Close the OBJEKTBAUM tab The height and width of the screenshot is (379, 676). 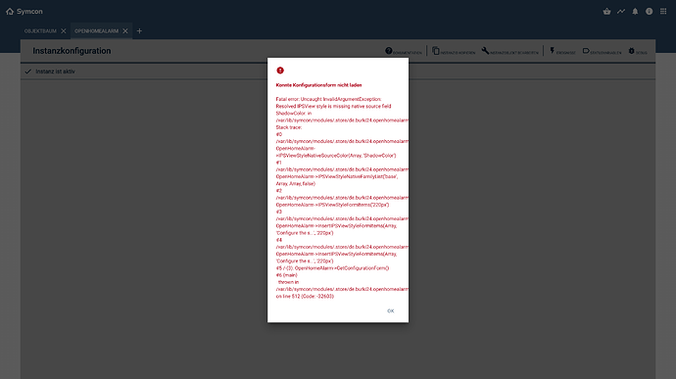tap(64, 31)
